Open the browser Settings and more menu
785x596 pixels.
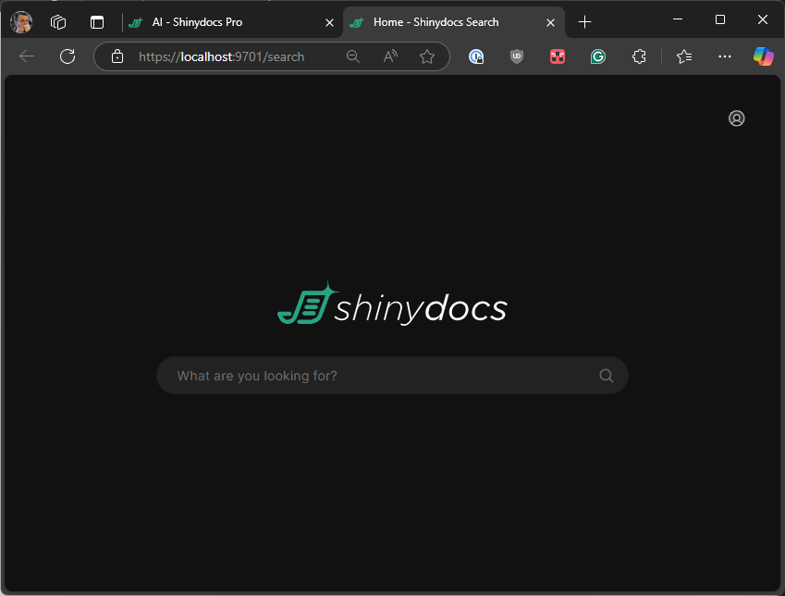[725, 56]
